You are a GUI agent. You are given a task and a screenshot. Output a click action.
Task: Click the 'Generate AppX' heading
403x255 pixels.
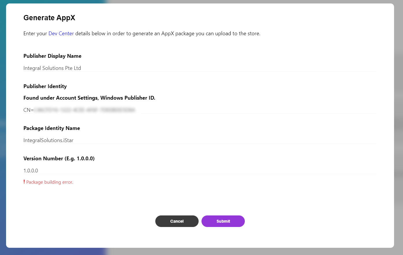[49, 18]
